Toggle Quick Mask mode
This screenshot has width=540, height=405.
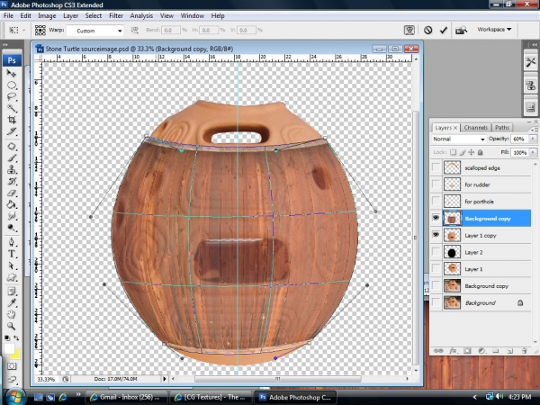[x=12, y=366]
